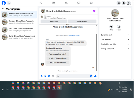Expand Chat members section
Image resolution: width=134 pixels, height=98 pixels.
pyautogui.click(x=115, y=40)
